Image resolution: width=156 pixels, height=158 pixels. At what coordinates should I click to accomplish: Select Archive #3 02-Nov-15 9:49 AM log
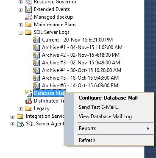(x=81, y=63)
